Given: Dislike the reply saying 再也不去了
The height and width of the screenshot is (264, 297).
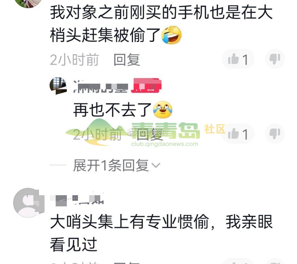Looking at the screenshot, I should 275,134.
